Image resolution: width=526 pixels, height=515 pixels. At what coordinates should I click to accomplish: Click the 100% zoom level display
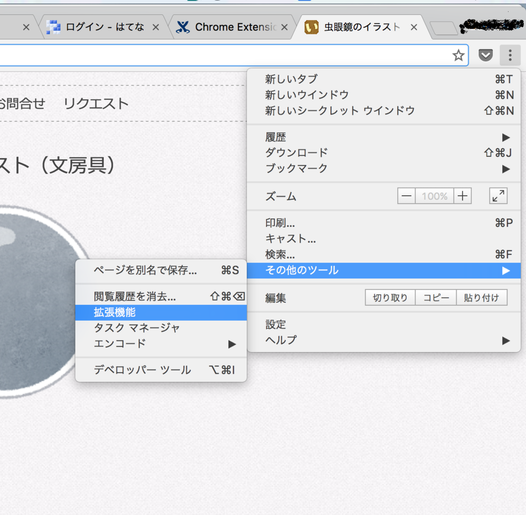click(435, 196)
